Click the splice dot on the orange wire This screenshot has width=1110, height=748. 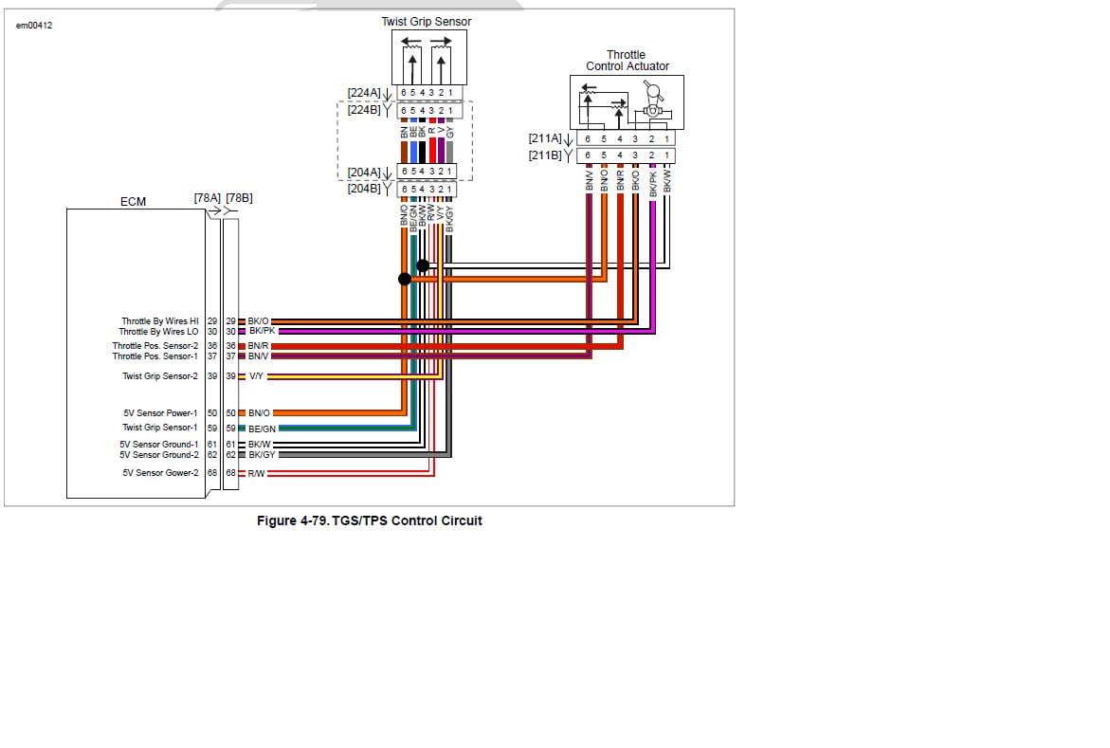(x=404, y=279)
